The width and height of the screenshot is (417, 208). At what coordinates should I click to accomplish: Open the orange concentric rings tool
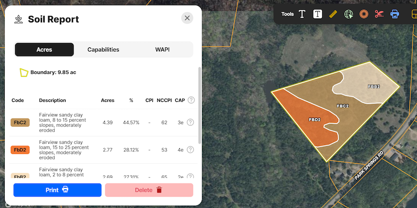tap(364, 14)
